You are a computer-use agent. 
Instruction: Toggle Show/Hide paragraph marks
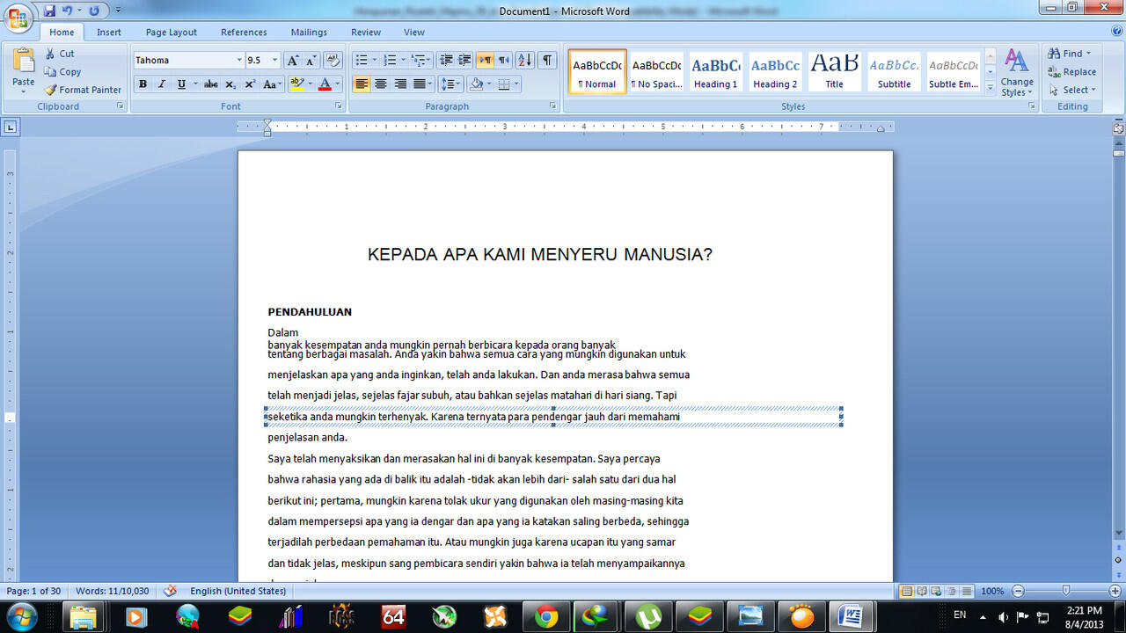tap(547, 60)
